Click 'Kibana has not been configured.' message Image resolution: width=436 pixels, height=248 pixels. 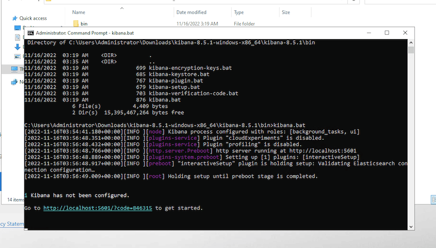pyautogui.click(x=80, y=195)
